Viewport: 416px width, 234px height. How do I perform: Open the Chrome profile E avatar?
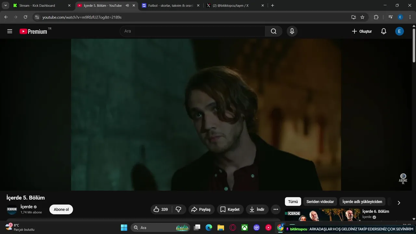[400, 17]
